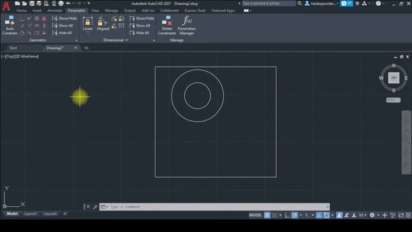
Task: Open the Autodesk App Store cart icon
Action: 357,3
